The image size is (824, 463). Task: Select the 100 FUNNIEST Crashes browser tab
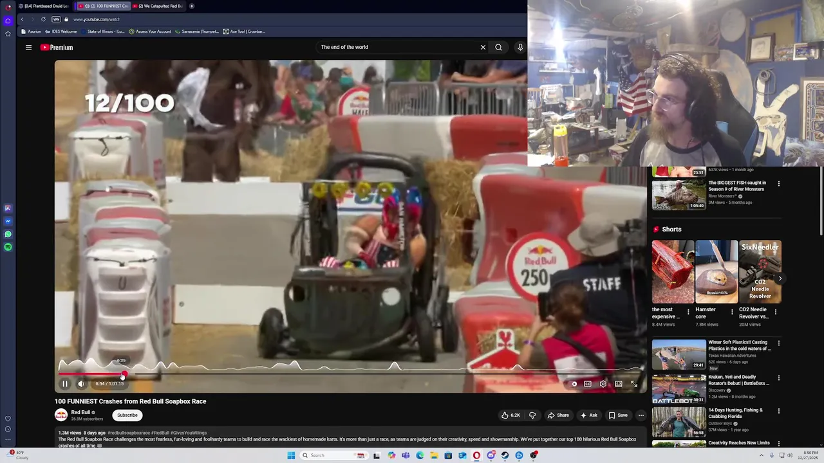103,6
